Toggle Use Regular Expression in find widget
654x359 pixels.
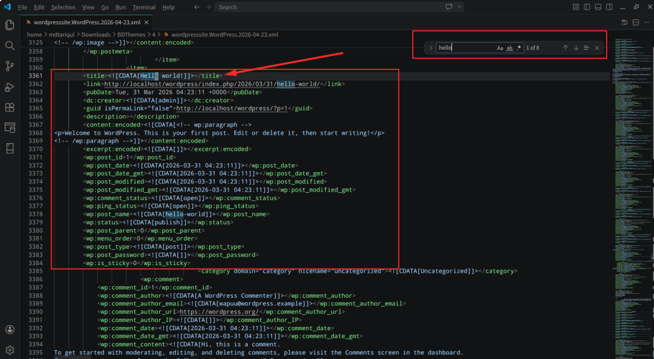519,48
